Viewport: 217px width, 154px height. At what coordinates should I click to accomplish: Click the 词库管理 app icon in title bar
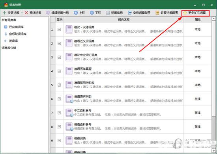[x=6, y=5]
